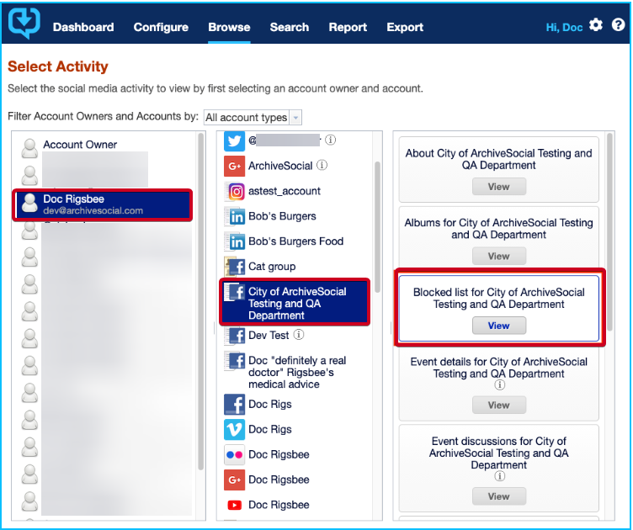The width and height of the screenshot is (633, 530).
Task: Select Dev Test Facebook icon
Action: coord(235,336)
